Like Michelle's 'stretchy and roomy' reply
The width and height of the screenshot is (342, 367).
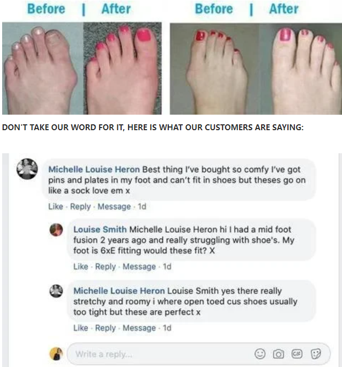81,328
